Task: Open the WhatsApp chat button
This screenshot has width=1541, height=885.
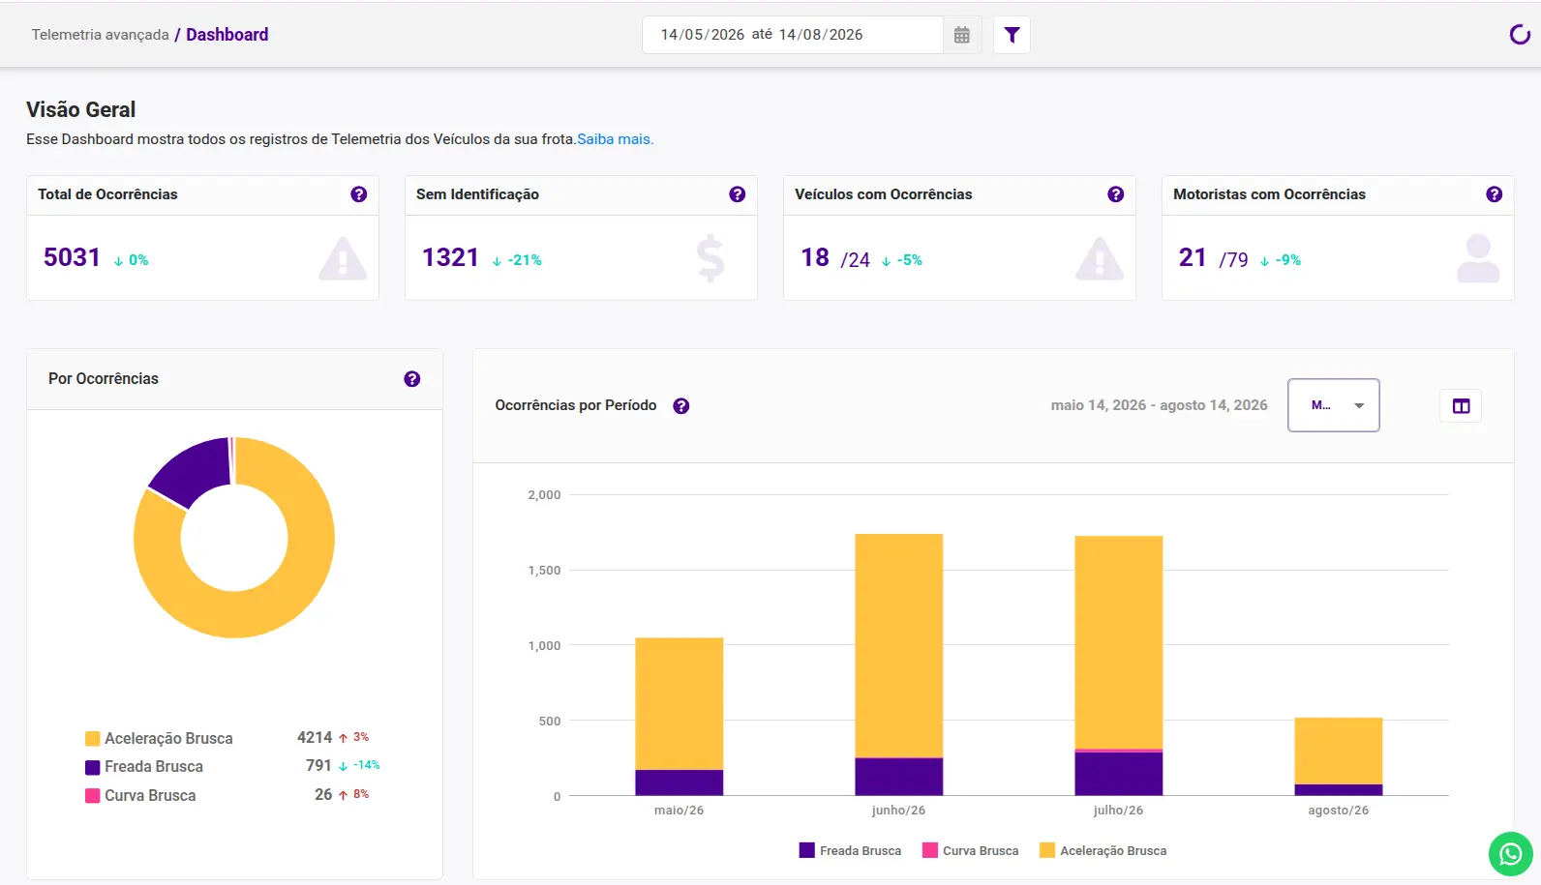Action: pos(1511,854)
